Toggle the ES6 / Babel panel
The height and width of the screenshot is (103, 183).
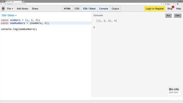tap(89, 9)
